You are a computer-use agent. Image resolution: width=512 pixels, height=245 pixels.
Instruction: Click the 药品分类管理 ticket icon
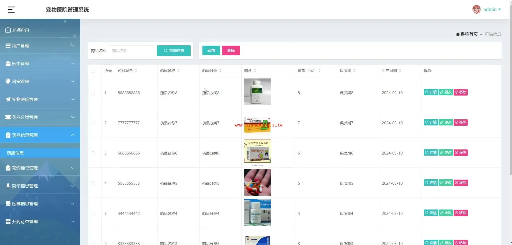(x=8, y=117)
